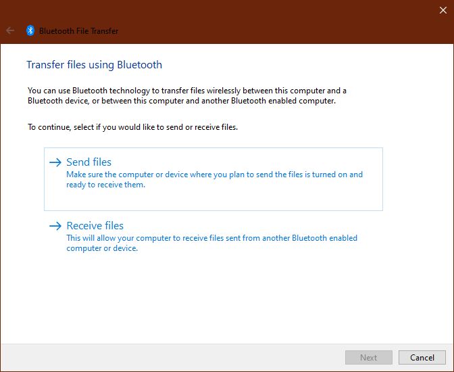This screenshot has height=372, width=454.
Task: Click the gray footer bar left of Next
Action: (169, 357)
